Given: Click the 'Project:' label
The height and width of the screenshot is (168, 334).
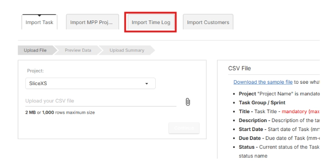Looking at the screenshot, I should 36,71.
